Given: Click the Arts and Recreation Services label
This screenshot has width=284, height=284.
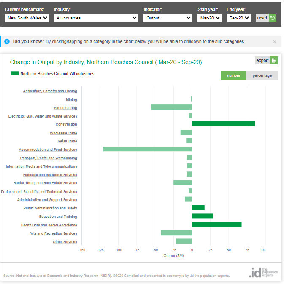Looking at the screenshot, I should click(x=53, y=233).
